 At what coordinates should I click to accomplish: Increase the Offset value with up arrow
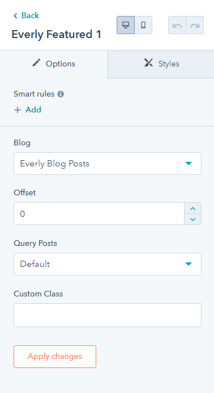point(192,208)
